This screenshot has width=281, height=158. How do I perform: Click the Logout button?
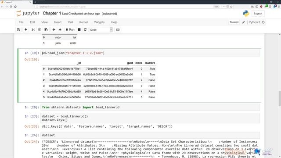pos(258,14)
